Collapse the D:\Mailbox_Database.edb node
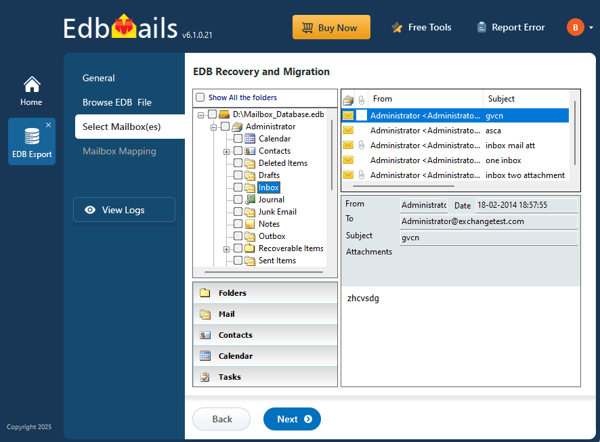The image size is (600, 442). (x=201, y=114)
